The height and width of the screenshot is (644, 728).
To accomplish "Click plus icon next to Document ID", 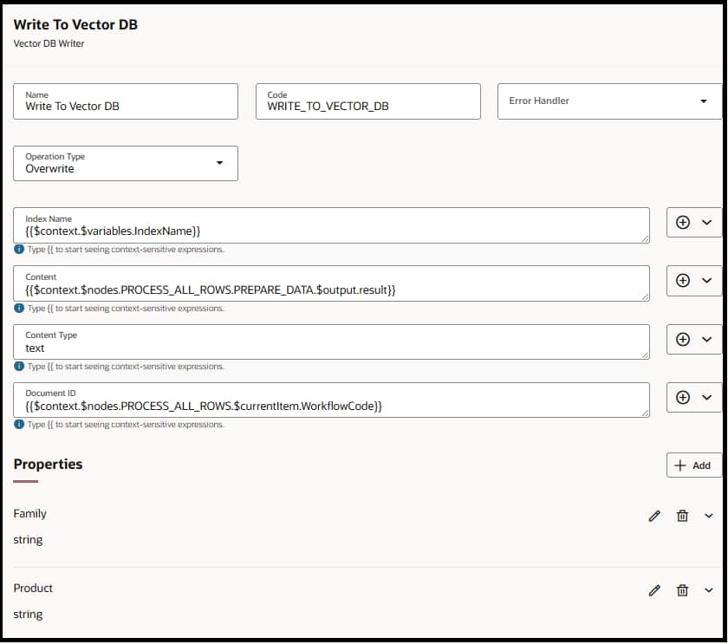I will [x=682, y=397].
